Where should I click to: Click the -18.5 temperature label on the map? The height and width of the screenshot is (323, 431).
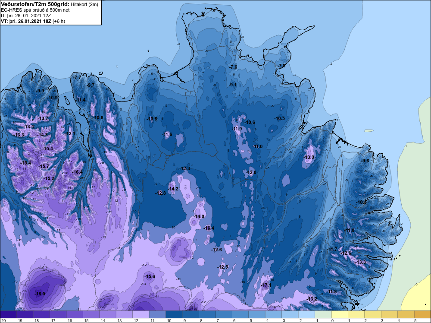tap(40, 294)
